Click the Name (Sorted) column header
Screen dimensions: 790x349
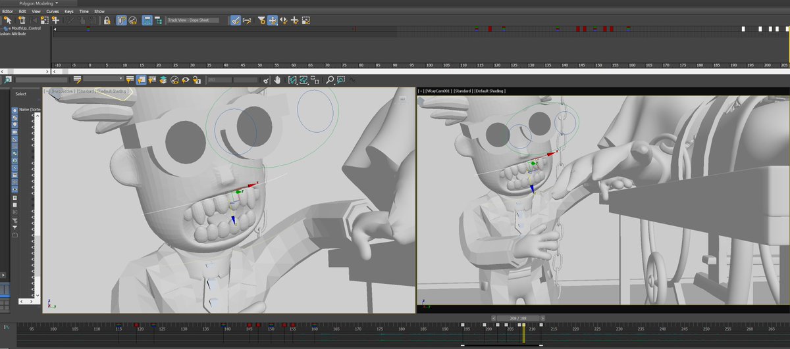pyautogui.click(x=28, y=110)
